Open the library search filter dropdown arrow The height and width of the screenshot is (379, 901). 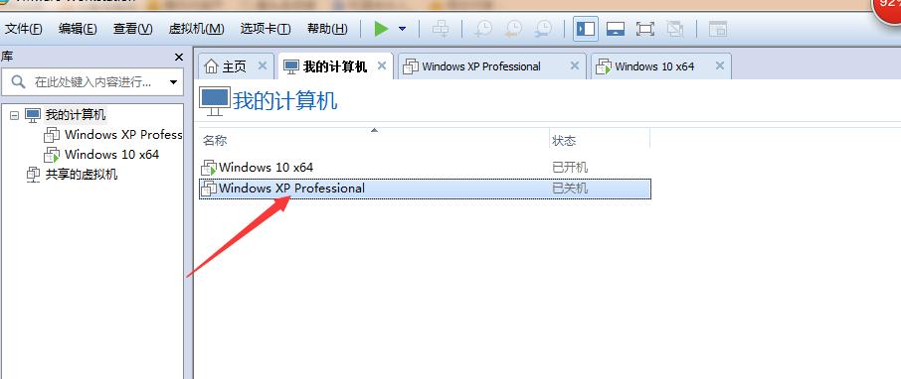173,82
